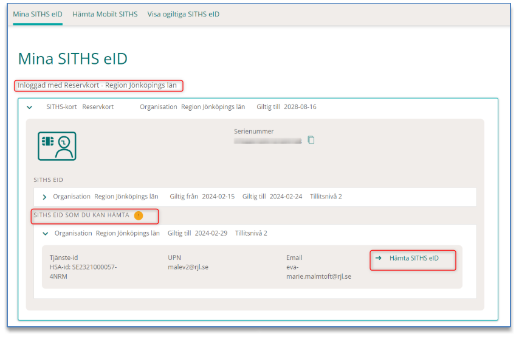
Task: Click the Mina SITHS eID page heading
Action: click(72, 58)
